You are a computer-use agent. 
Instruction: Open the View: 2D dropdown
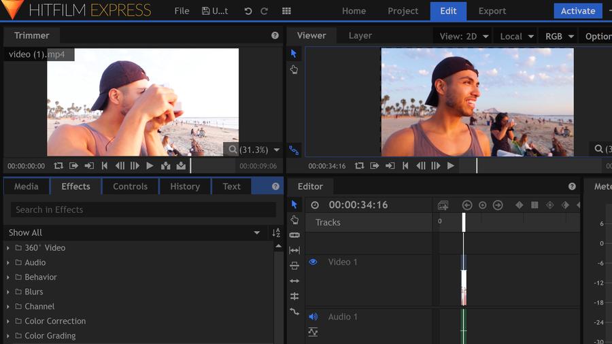click(464, 36)
